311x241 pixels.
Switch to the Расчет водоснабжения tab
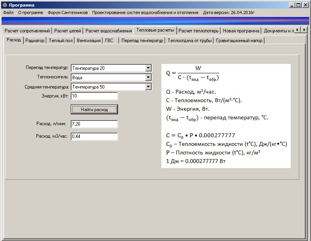coord(109,31)
